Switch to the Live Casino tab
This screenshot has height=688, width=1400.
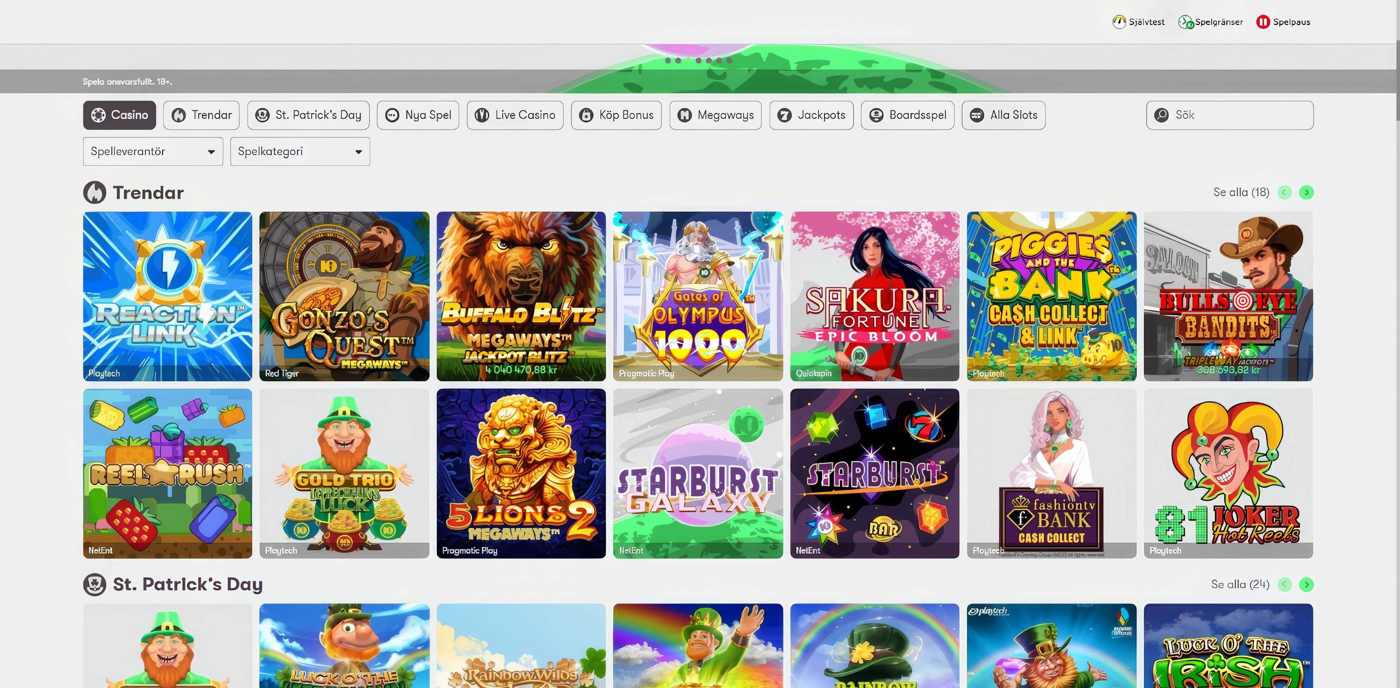(x=515, y=115)
